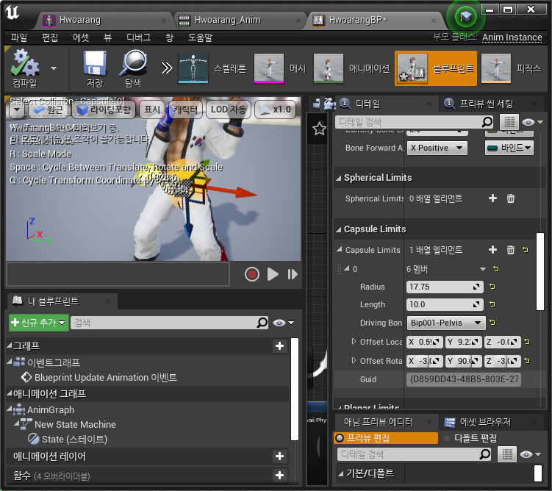Open the Driving Bone Bip001-Pelvis dropdown
552x491 pixels.
tap(445, 323)
